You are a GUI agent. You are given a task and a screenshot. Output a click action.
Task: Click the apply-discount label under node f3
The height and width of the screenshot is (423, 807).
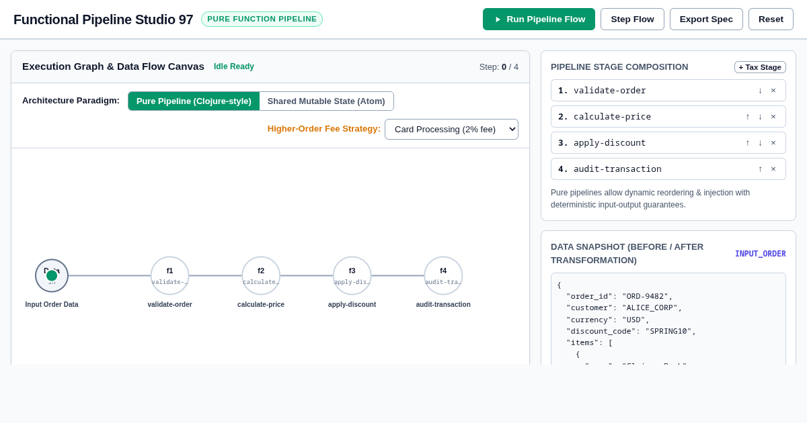(x=352, y=305)
